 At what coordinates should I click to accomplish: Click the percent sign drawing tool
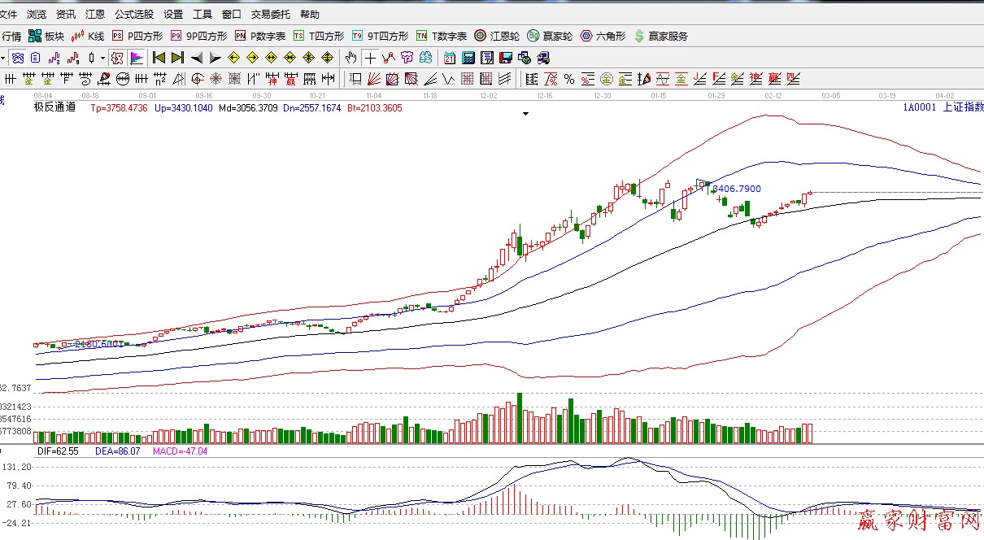[568, 79]
